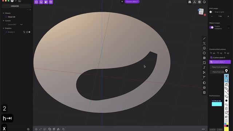The image size is (233, 131).
Task: Select Sheet 48 in the outliner
Action: (x=12, y=17)
